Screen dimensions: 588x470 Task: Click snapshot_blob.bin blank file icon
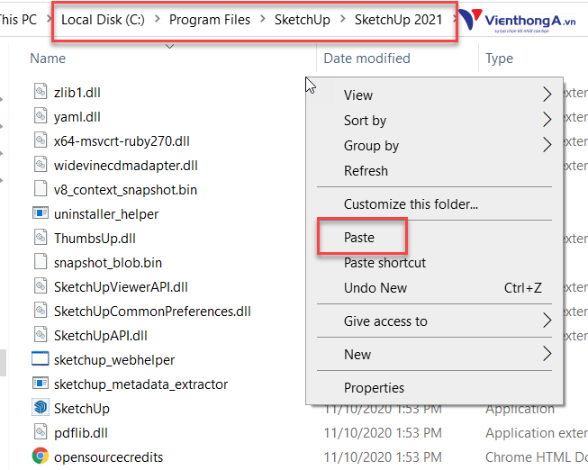tap(41, 261)
